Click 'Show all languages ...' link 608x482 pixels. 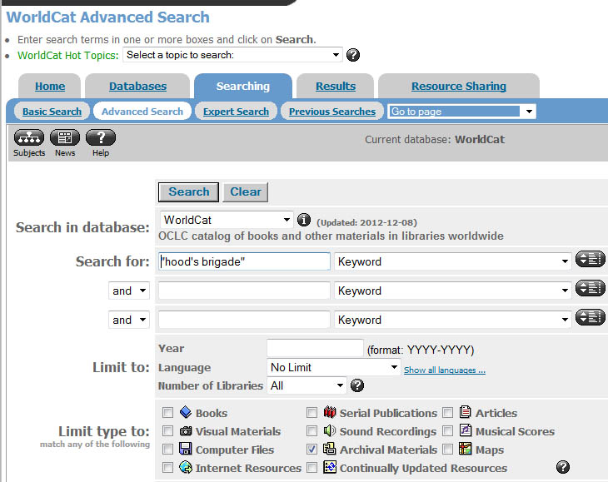tap(445, 370)
